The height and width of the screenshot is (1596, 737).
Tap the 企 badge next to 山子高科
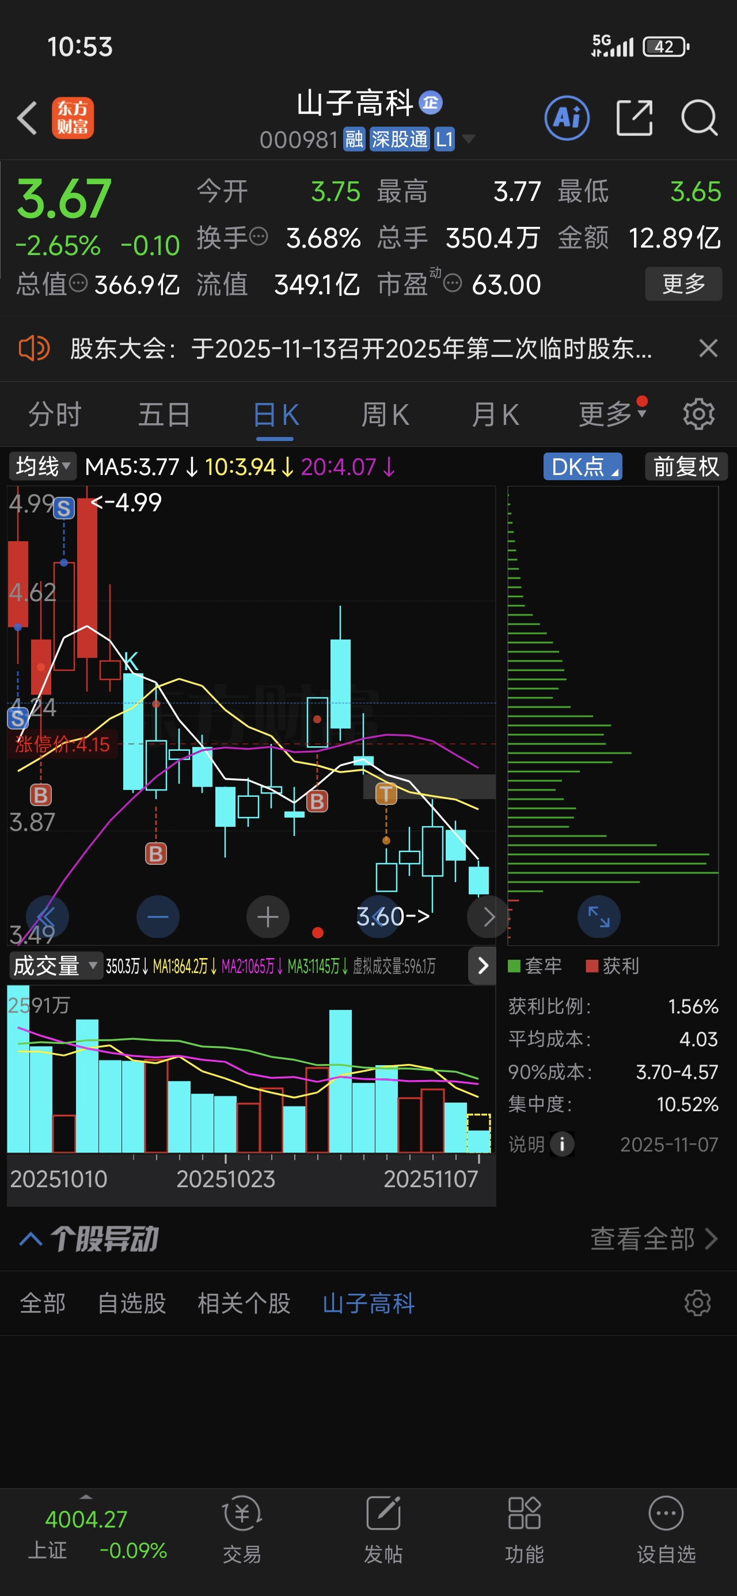(x=431, y=103)
